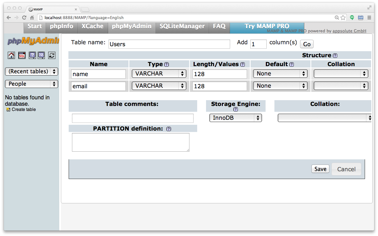This screenshot has height=236, width=378.
Task: Click the Go button to add columns
Action: click(307, 44)
